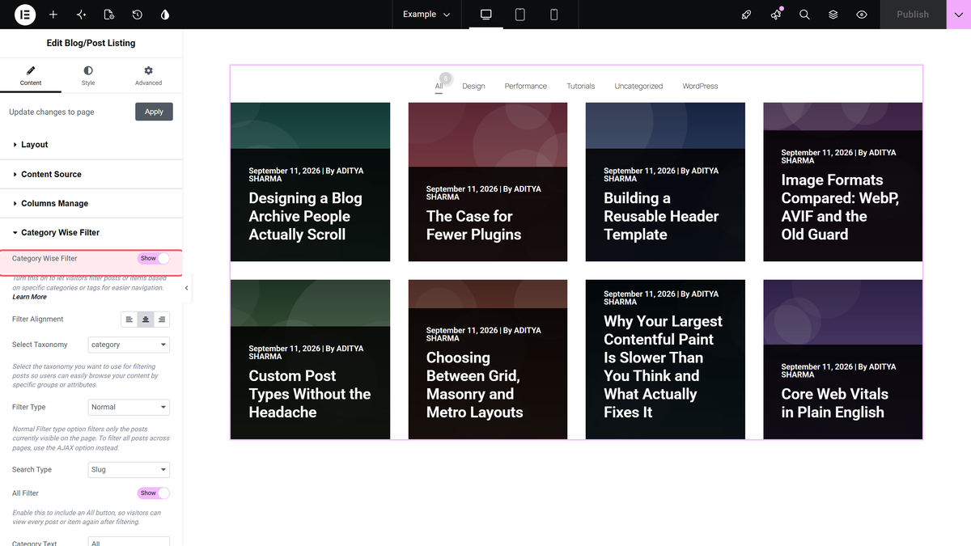
Task: Click the Apply button
Action: 154,112
